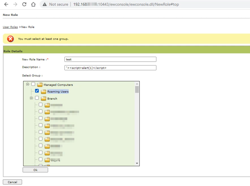The width and height of the screenshot is (250, 186).
Task: Uncheck the Roaming Users checkbox
Action: [37, 91]
